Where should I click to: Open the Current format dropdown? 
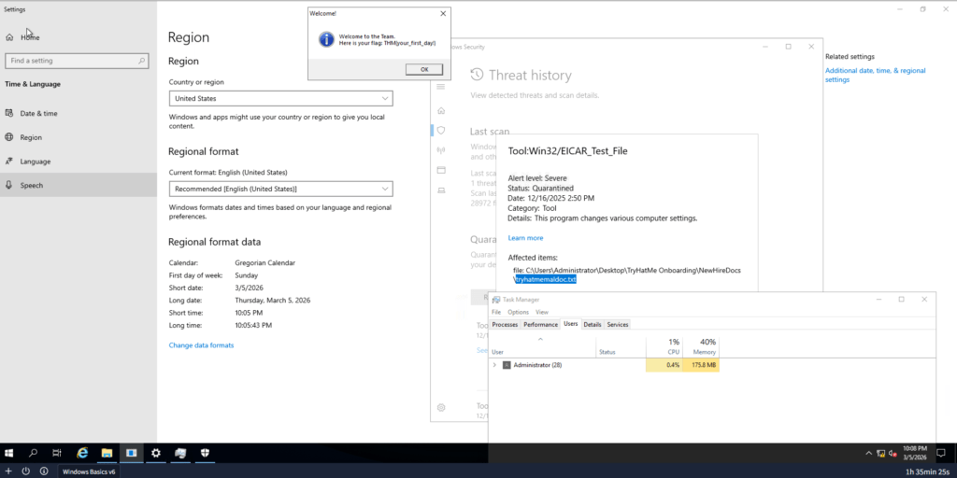tap(280, 189)
